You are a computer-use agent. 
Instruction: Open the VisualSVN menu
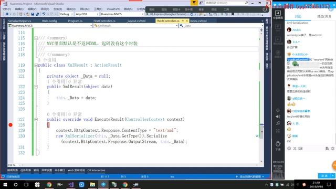tap(113, 9)
